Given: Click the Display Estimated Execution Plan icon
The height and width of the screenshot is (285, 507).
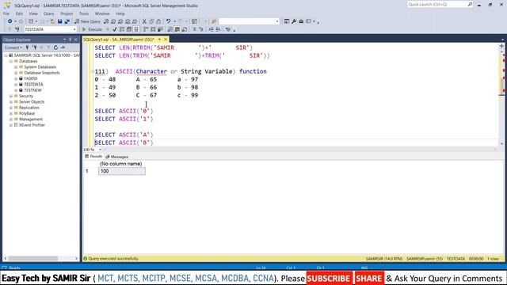Looking at the screenshot, I should coord(122,29).
